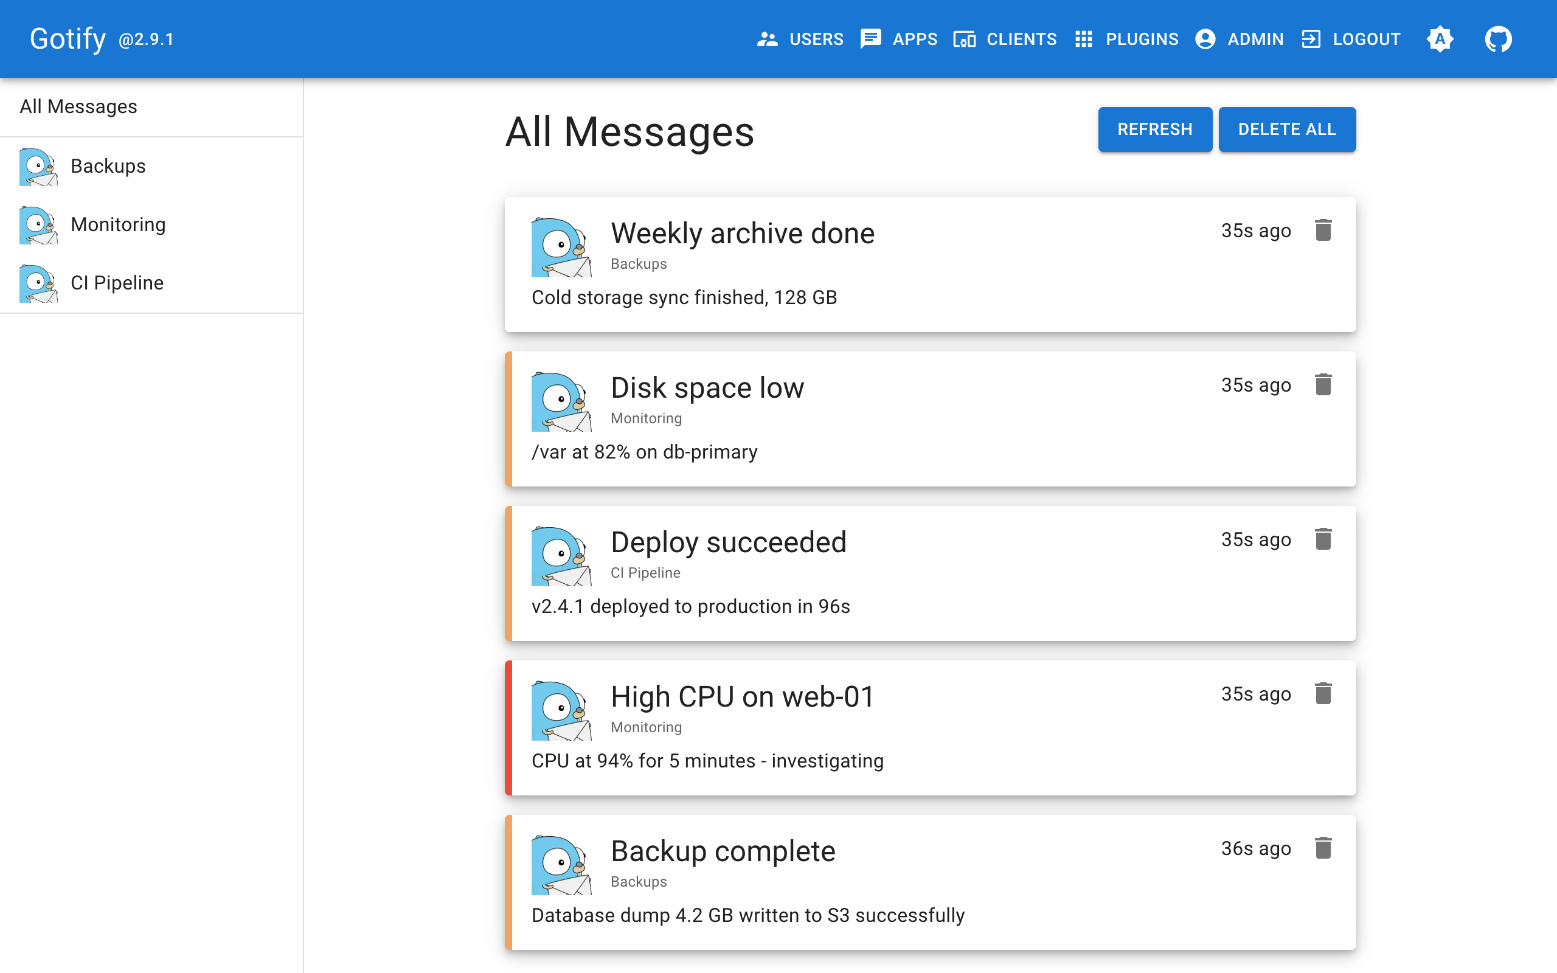Image resolution: width=1557 pixels, height=973 pixels.
Task: Click gopher avatar on Deploy succeeded card
Action: (562, 556)
